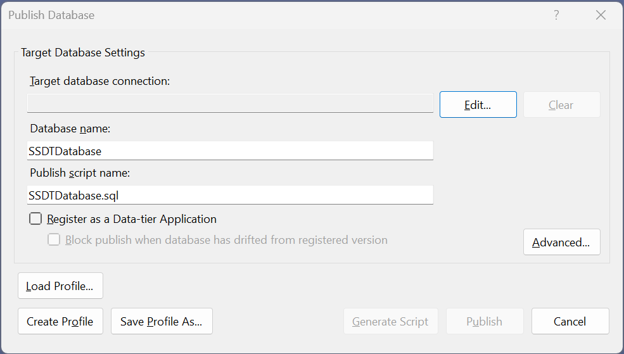Select the Target database connection label
This screenshot has width=624, height=354.
[99, 81]
